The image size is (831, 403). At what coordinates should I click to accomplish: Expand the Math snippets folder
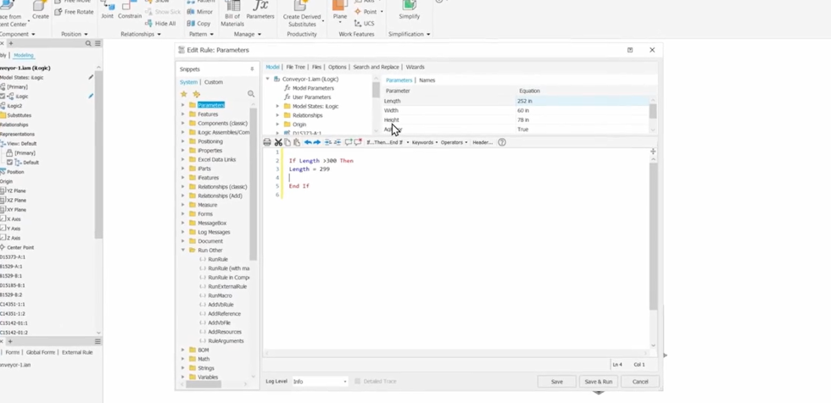183,359
